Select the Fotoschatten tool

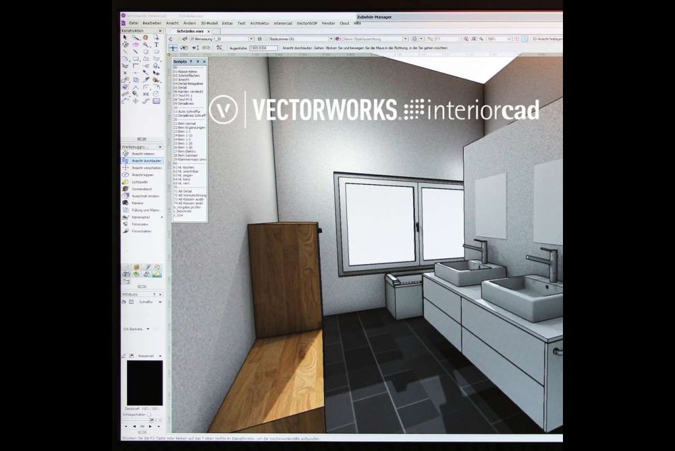[142, 231]
